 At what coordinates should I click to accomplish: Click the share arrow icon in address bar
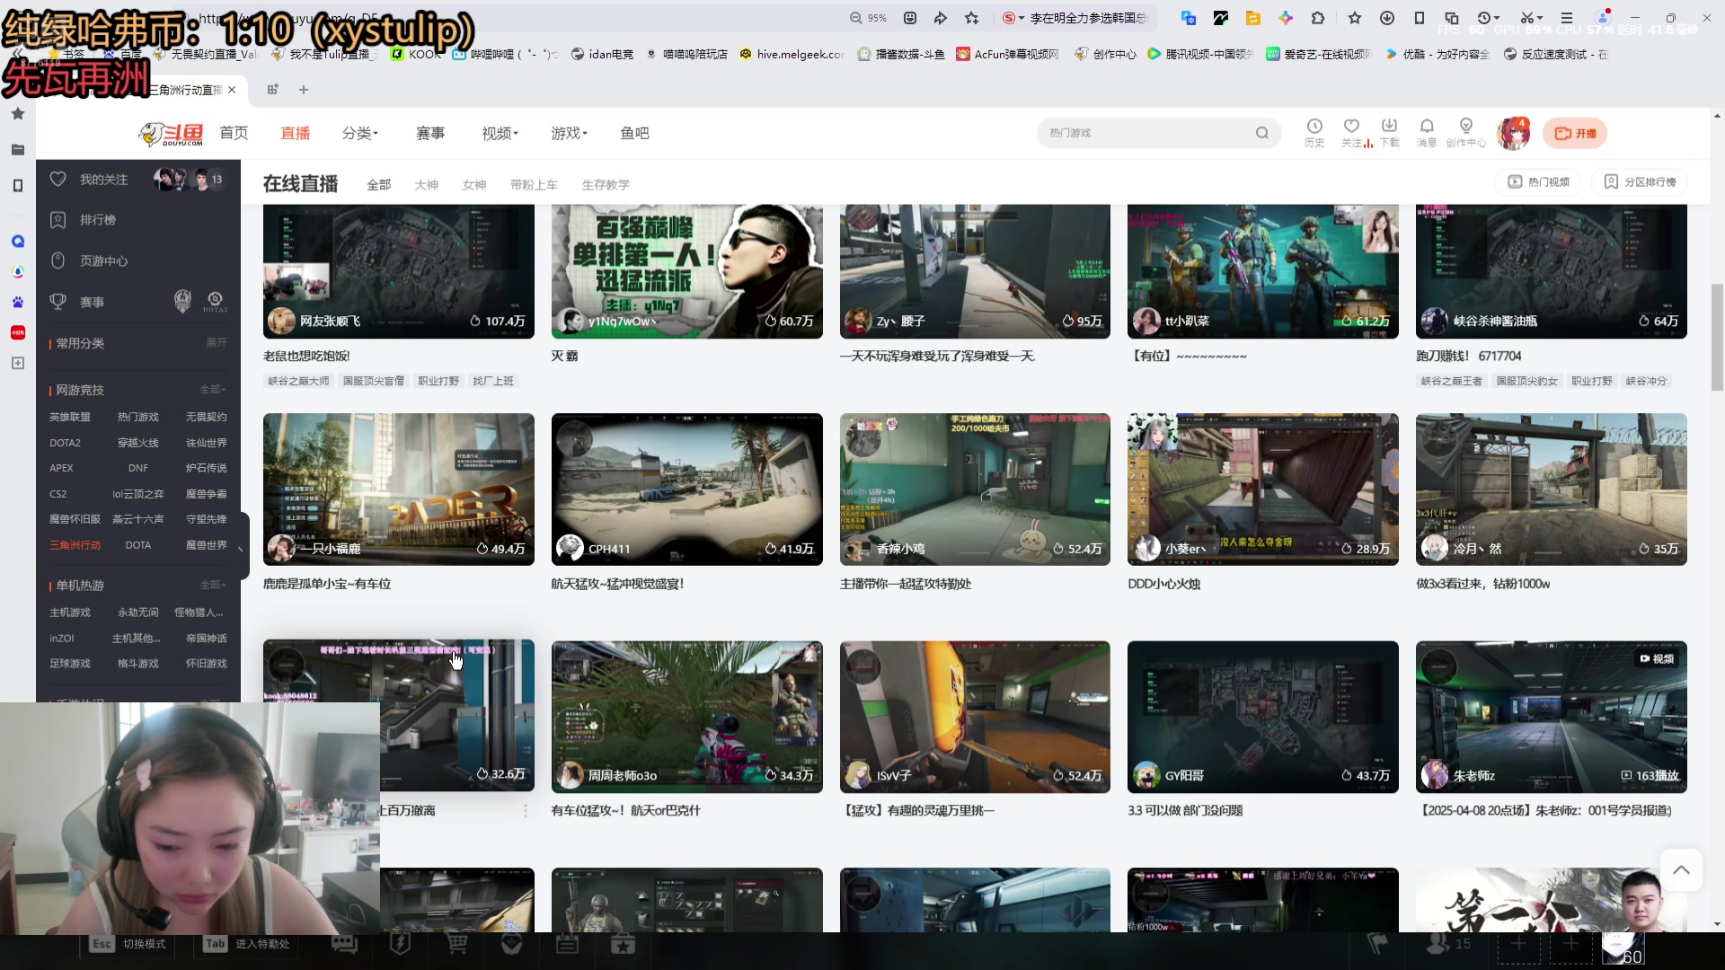pos(941,18)
